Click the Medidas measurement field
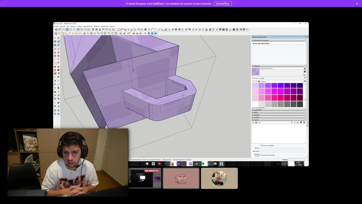362x204 pixels. (298, 160)
